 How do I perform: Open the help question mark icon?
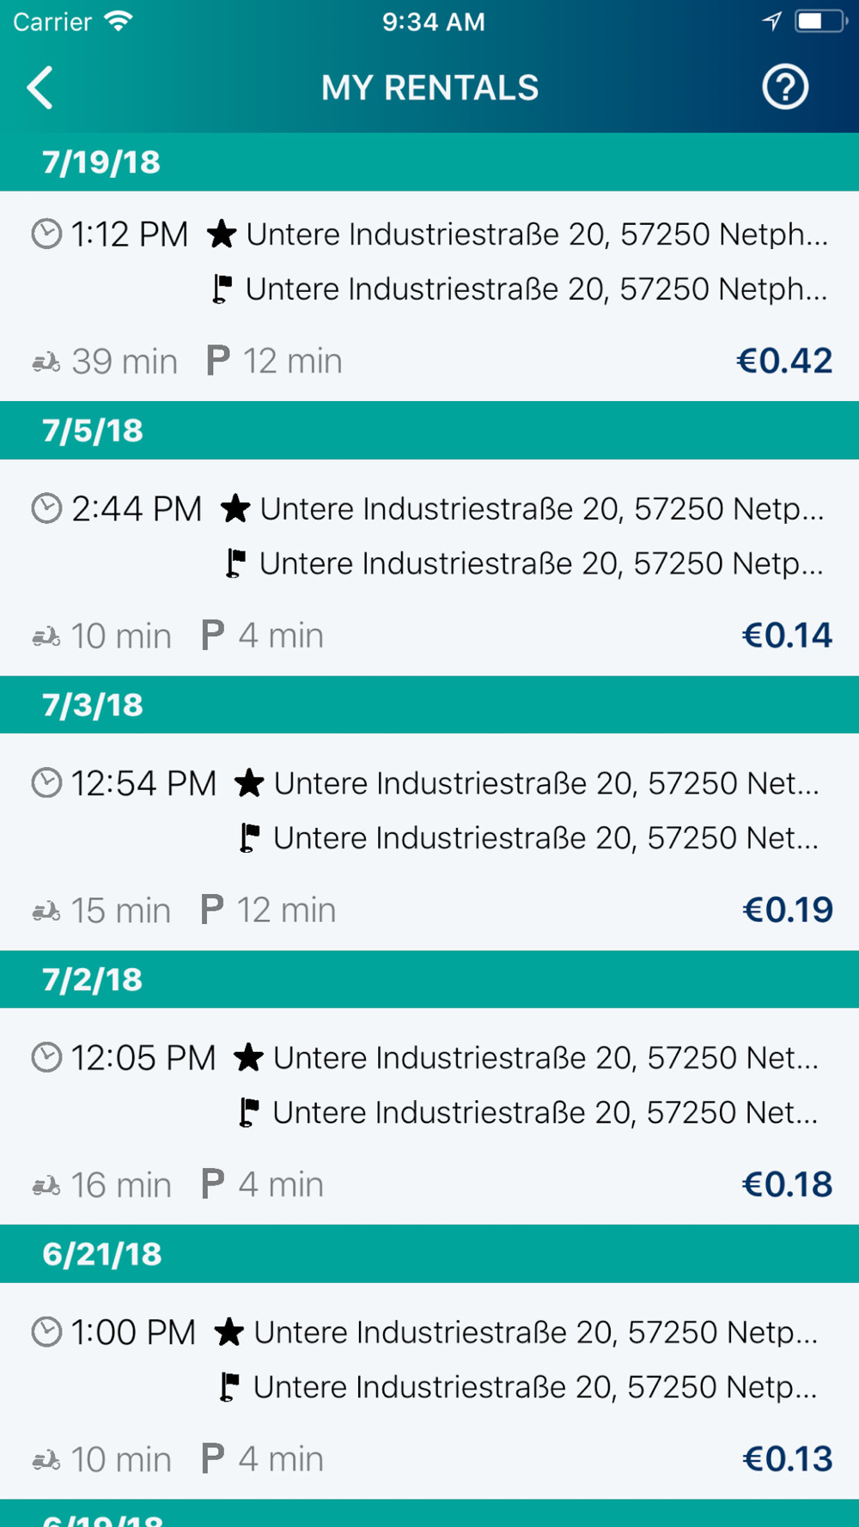point(784,88)
